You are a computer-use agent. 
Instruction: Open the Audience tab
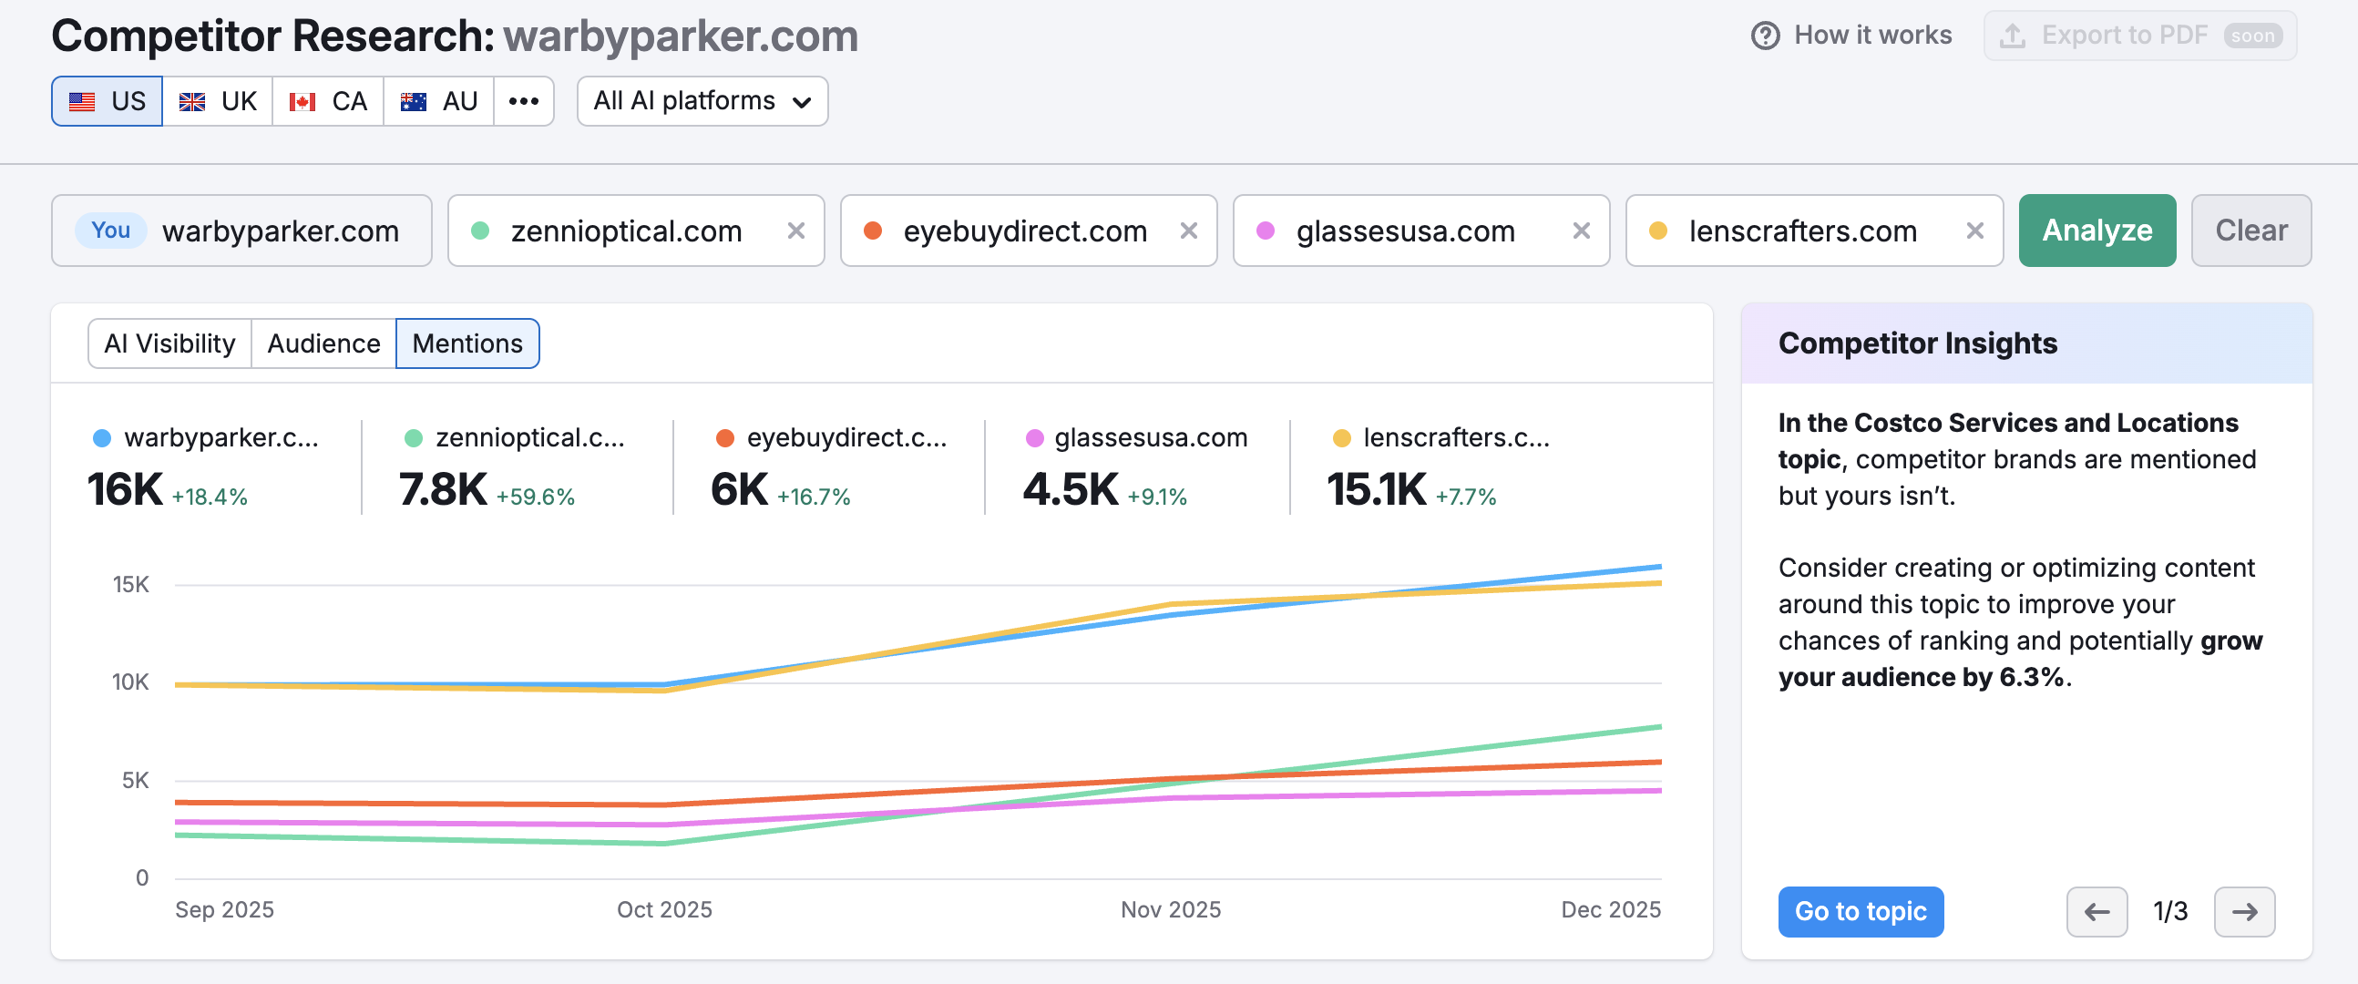pyautogui.click(x=323, y=343)
